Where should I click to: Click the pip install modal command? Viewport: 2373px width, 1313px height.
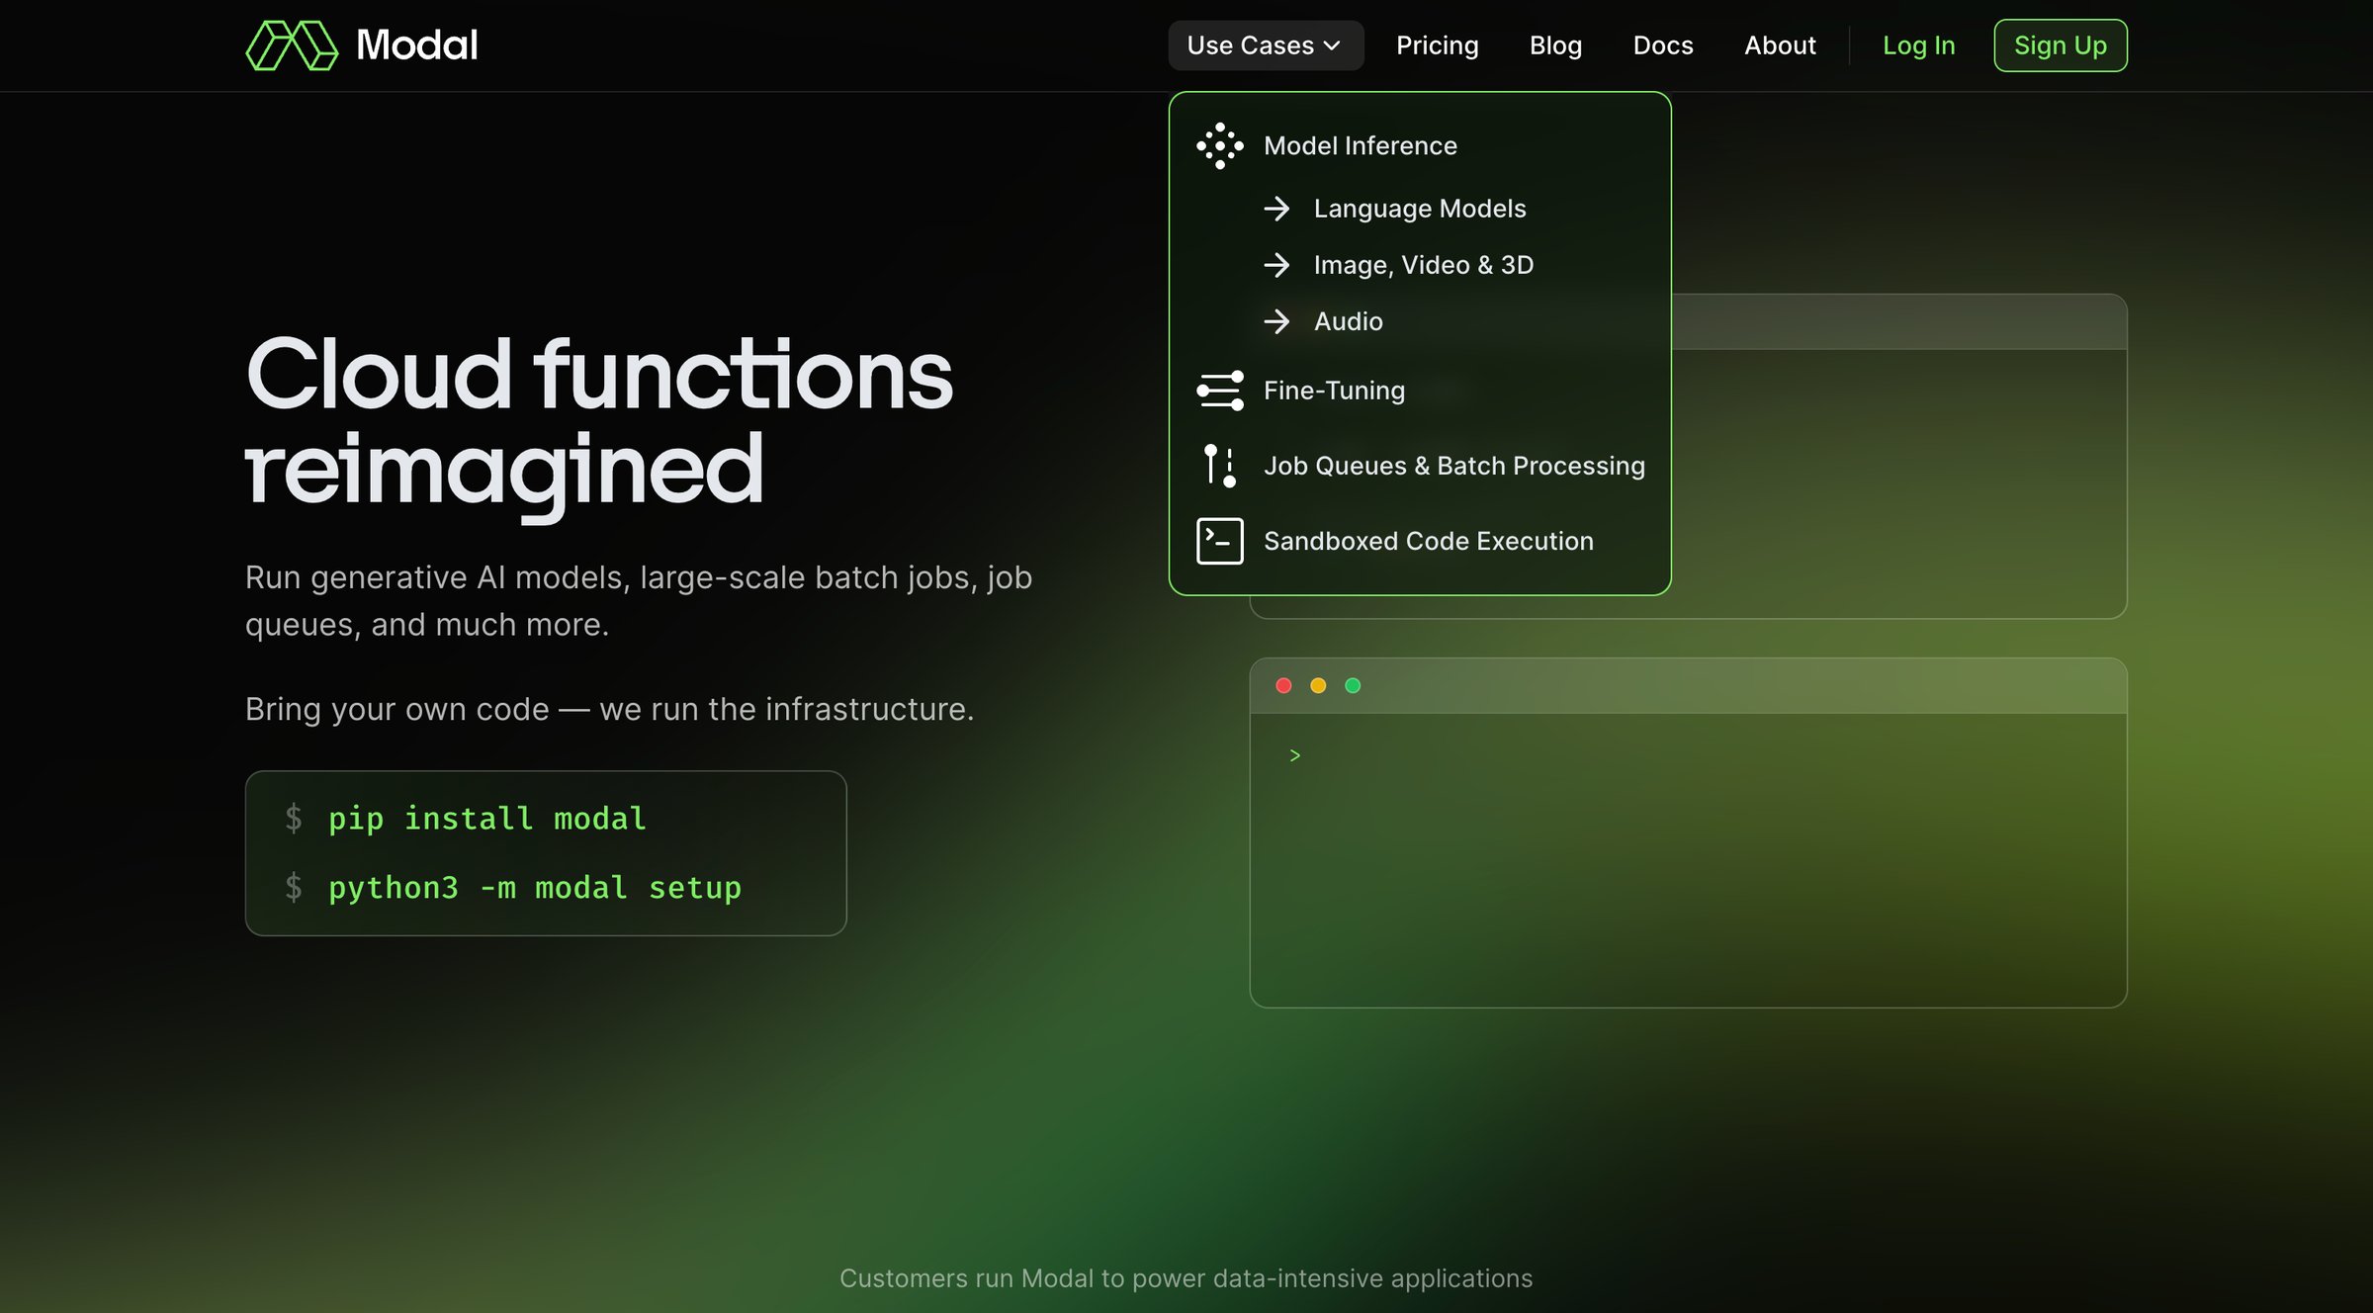(x=486, y=819)
